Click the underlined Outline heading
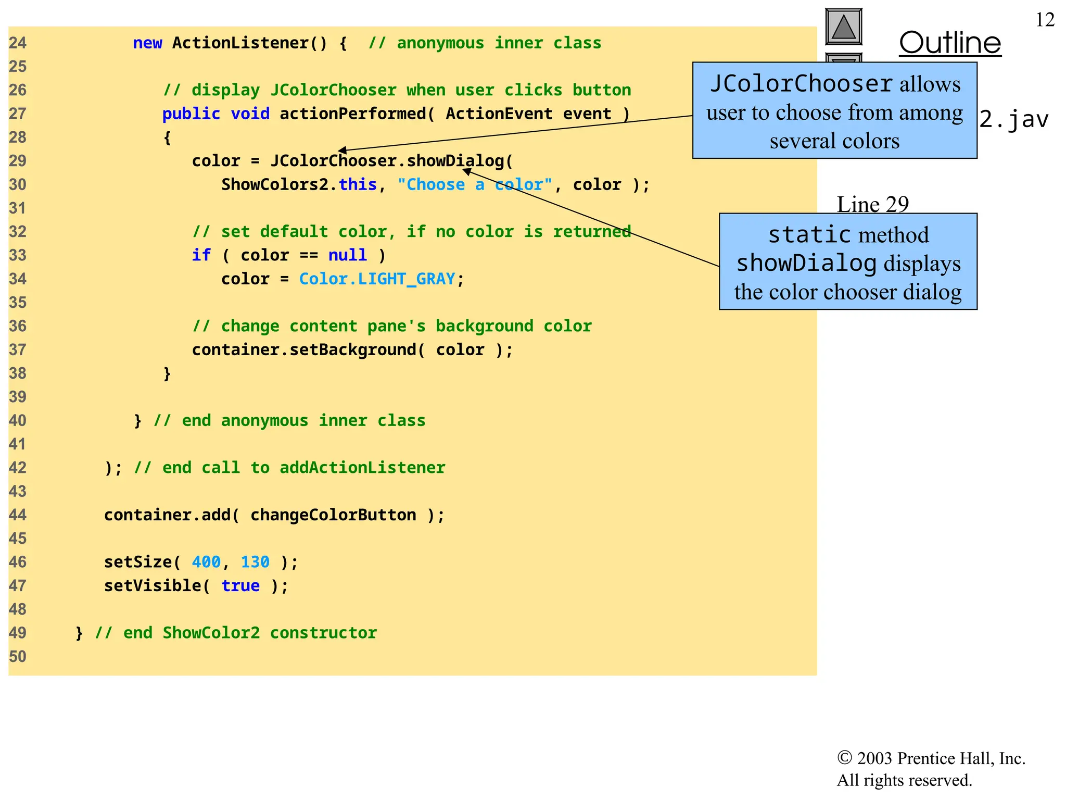 (x=950, y=43)
